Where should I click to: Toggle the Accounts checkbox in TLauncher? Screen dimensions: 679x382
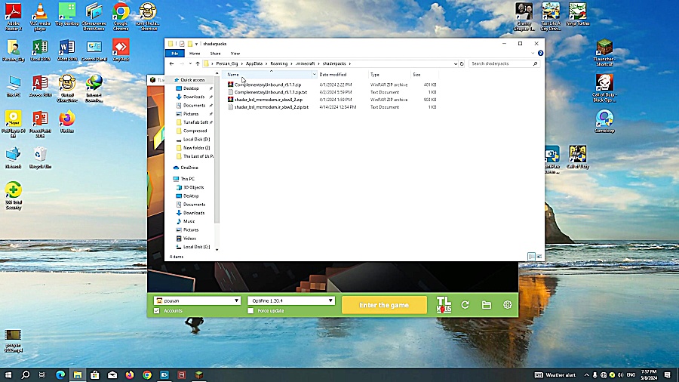coord(157,310)
